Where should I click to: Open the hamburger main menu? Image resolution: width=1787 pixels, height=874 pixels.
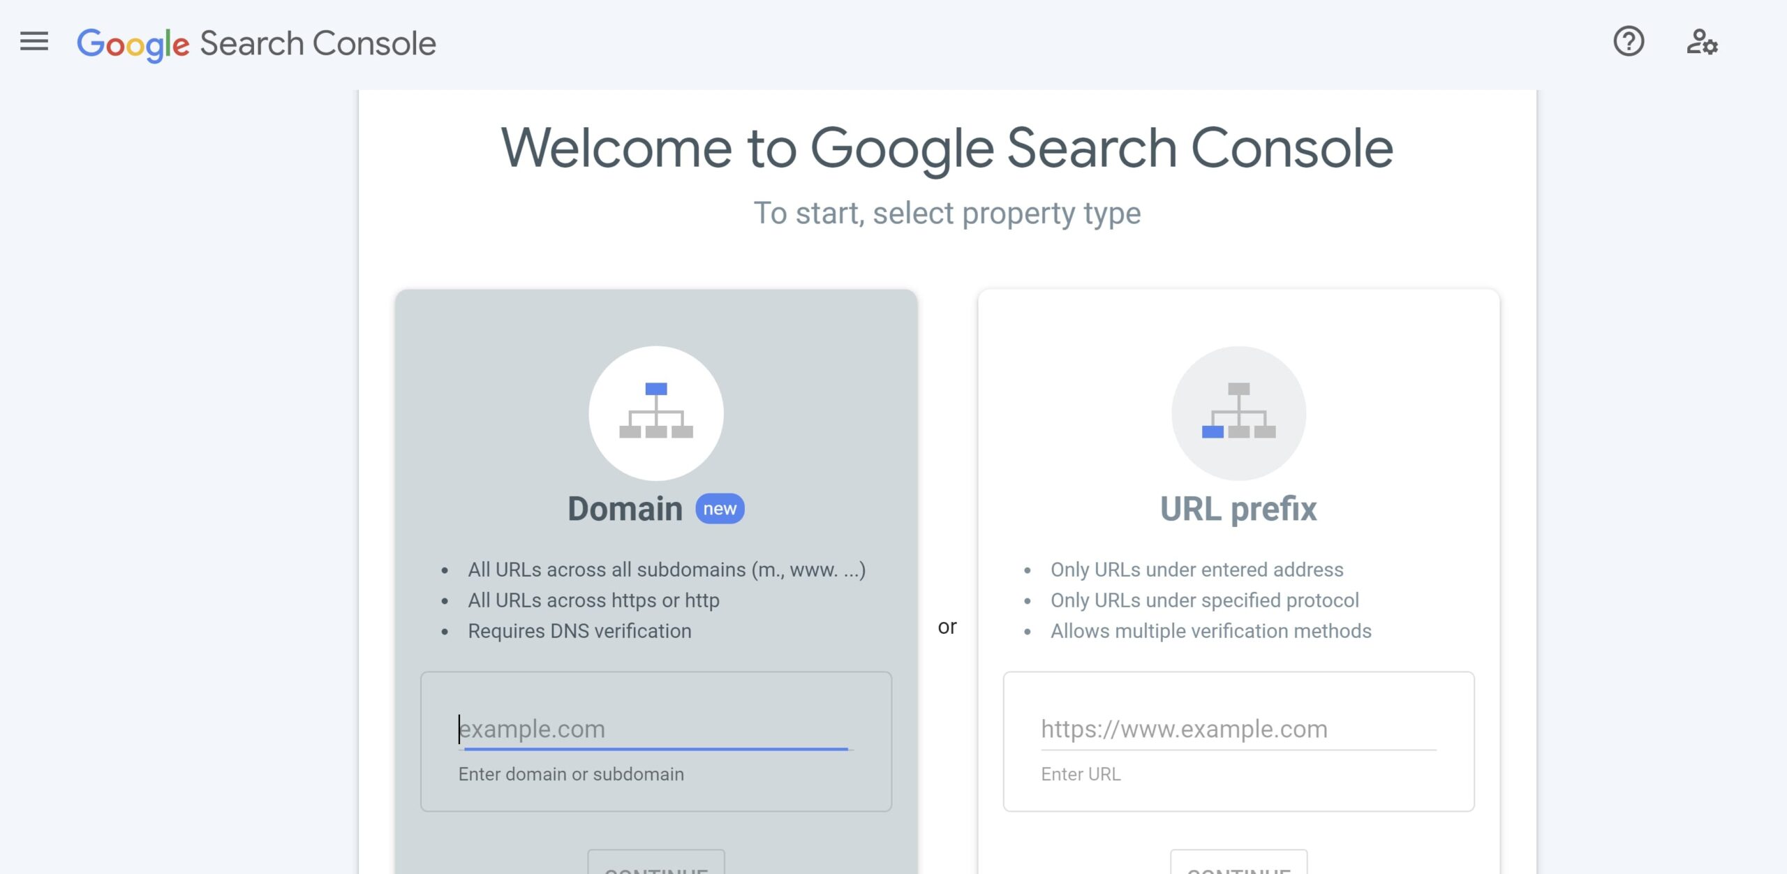[34, 42]
